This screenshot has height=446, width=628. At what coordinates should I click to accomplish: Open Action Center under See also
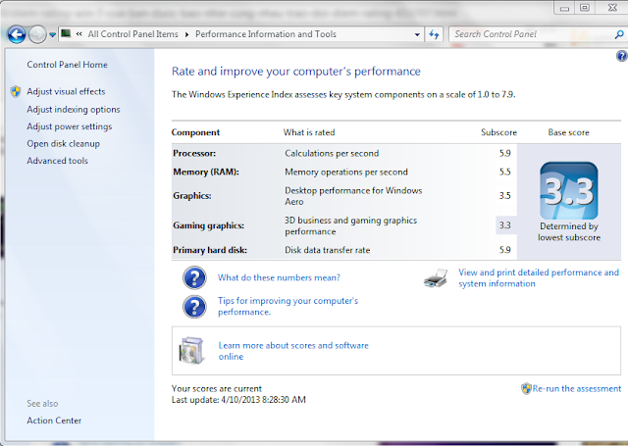(x=54, y=421)
